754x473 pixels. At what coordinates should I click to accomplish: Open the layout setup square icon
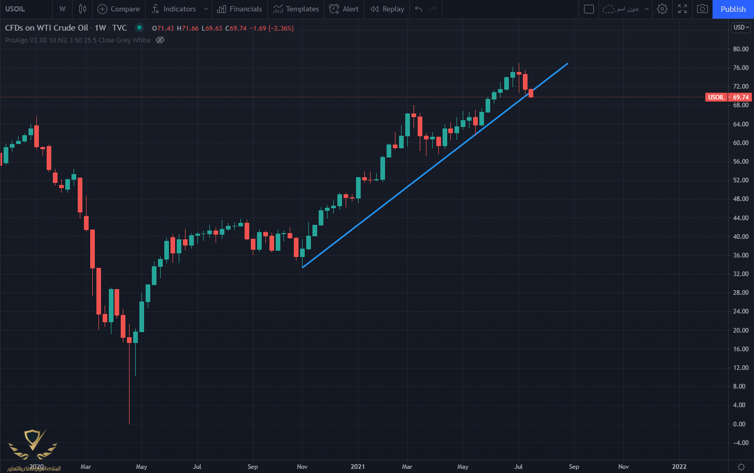point(589,9)
